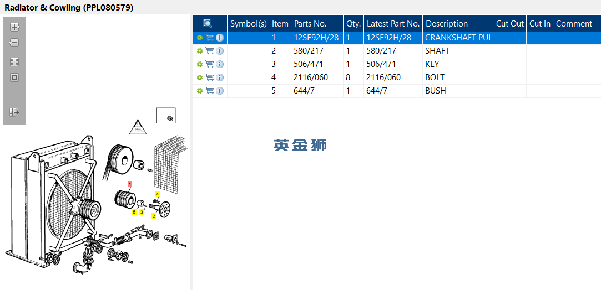Click parts number 644/7 in Parts No. column
Viewport: 601px width, 290px height.
pyautogui.click(x=304, y=91)
